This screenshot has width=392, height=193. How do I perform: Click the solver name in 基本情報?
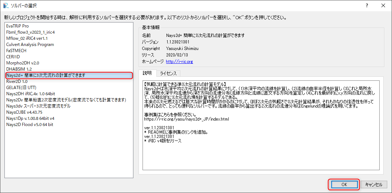tap(205, 35)
